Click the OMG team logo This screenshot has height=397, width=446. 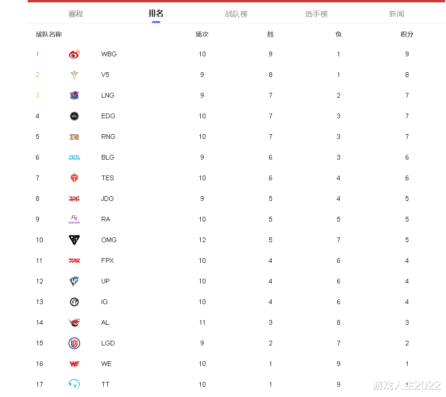74,240
